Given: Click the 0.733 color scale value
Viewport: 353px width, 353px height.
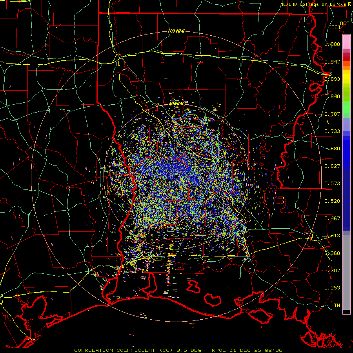Looking at the screenshot, I should (x=332, y=131).
